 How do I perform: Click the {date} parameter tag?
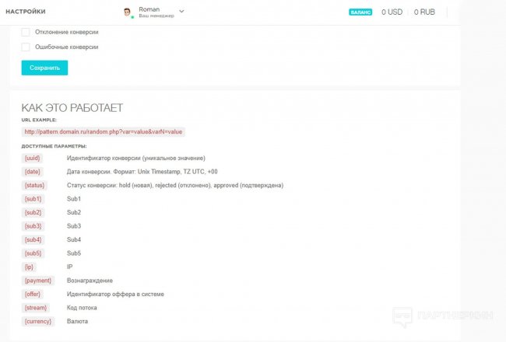[x=32, y=172]
